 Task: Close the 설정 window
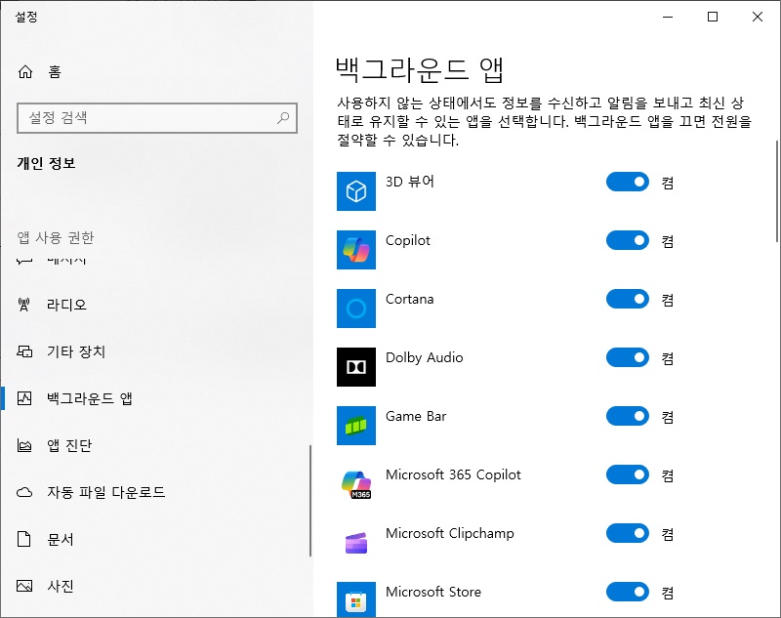[758, 17]
